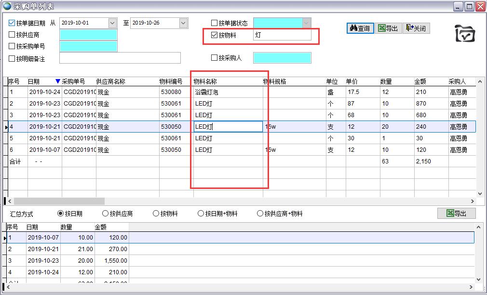Screen dimensions: 487x295
Task: Click the globe icon in title bar
Action: pyautogui.click(x=7, y=6)
